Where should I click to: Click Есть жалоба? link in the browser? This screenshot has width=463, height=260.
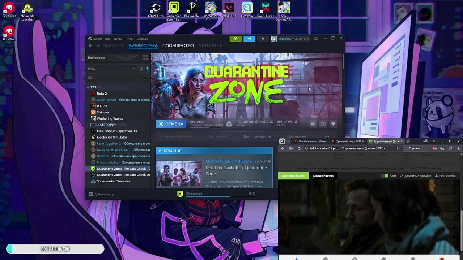pos(446,176)
